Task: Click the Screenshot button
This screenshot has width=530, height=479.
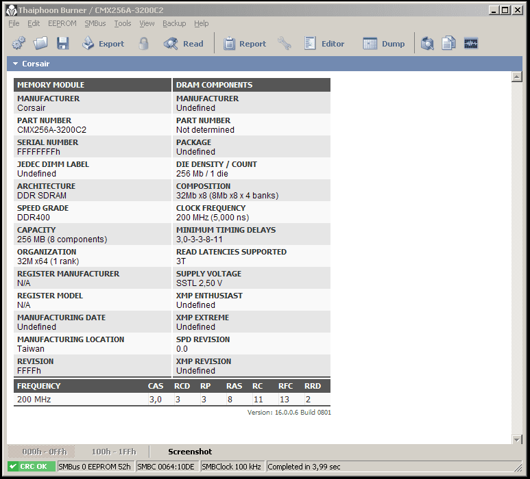Action: (x=190, y=452)
